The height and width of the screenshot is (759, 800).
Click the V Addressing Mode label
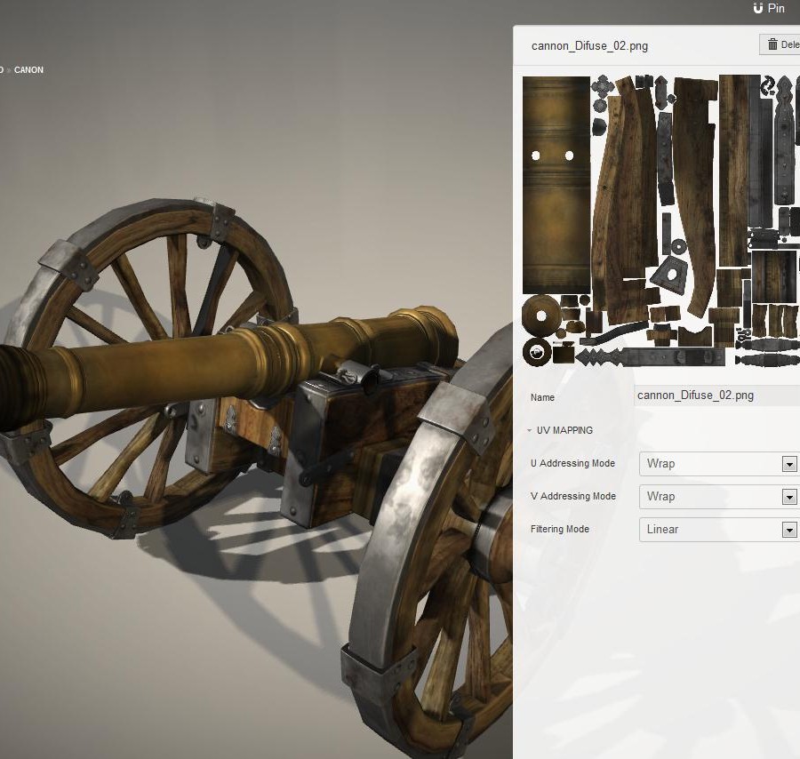click(572, 497)
